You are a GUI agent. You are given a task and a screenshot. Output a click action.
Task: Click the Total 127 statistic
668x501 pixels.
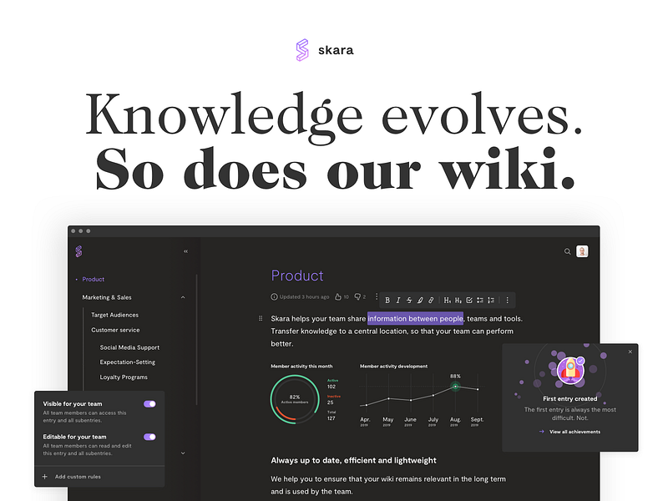point(331,415)
